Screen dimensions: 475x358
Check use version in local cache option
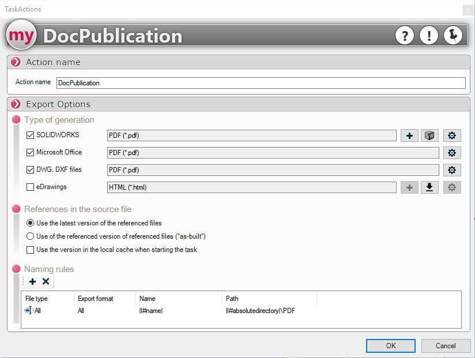tap(31, 250)
